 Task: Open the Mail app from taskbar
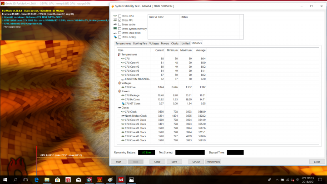point(79,179)
